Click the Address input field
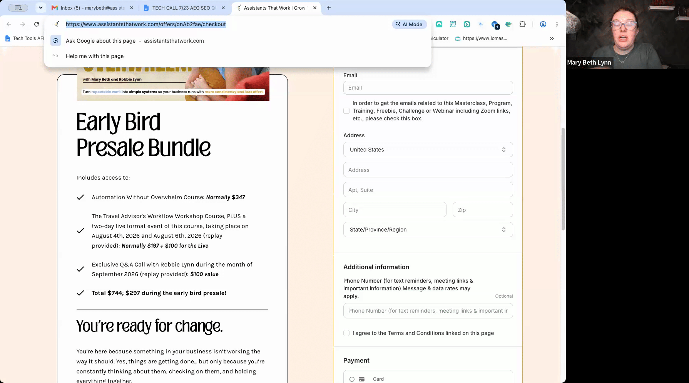Viewport: 689px width, 383px height. [x=428, y=170]
